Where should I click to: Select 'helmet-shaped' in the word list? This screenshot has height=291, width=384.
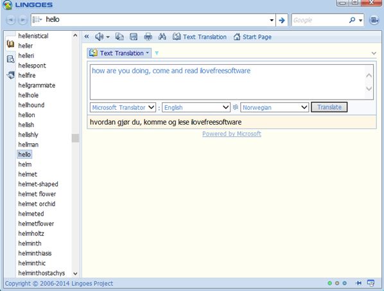tap(38, 184)
